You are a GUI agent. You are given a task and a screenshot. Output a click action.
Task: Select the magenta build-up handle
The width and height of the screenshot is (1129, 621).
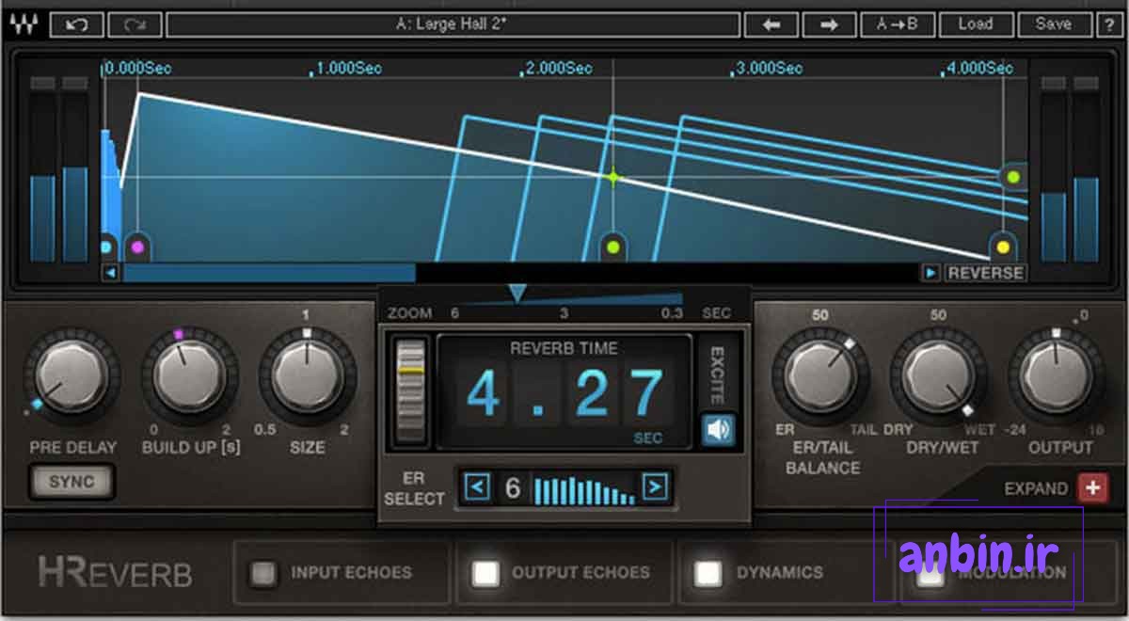point(137,247)
